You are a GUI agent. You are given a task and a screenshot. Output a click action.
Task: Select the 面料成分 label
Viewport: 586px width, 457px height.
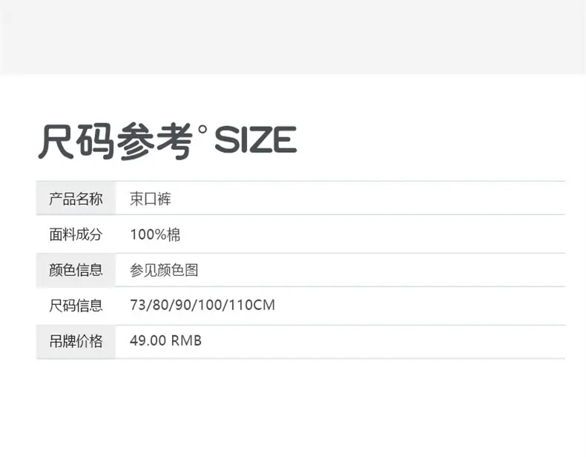76,234
